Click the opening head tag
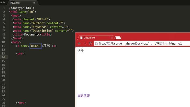Image resolution: width=190 pixels, height=107 pixels. click(x=16, y=16)
